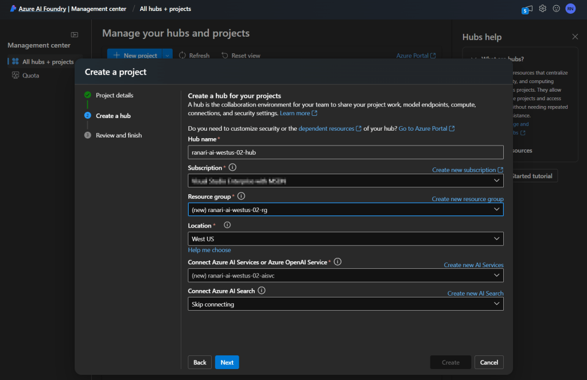Image resolution: width=587 pixels, height=380 pixels.
Task: Click the notifications megaphone icon
Action: click(527, 9)
